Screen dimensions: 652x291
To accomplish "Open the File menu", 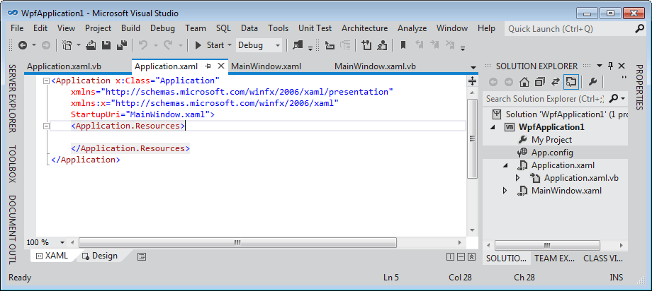I will (17, 28).
